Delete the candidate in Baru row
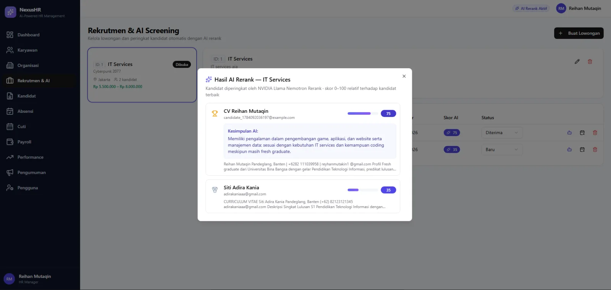Screen dimensions: 611x290 pos(595,149)
